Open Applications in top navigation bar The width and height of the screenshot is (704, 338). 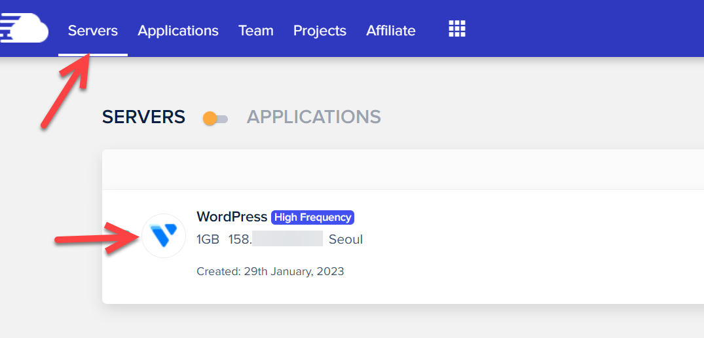[177, 31]
